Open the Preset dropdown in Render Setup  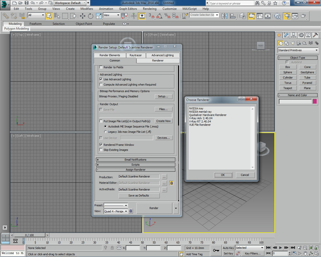(x=116, y=205)
